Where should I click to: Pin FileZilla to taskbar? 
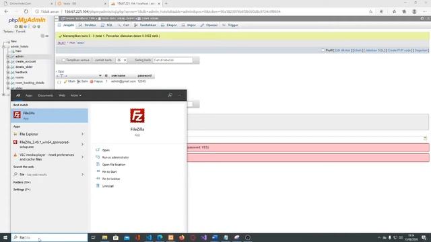pyautogui.click(x=111, y=179)
